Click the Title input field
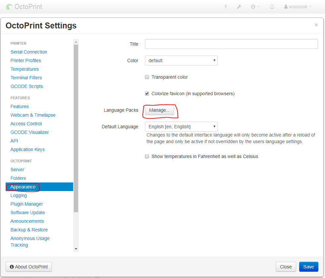This screenshot has height=278, width=325. (x=231, y=44)
